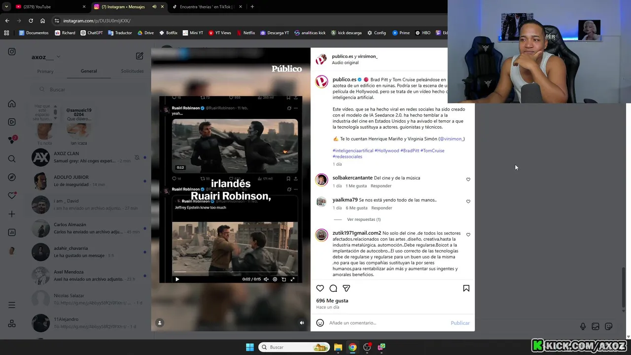Click the sticker icon in message composer
Image resolution: width=631 pixels, height=355 pixels.
(x=608, y=326)
